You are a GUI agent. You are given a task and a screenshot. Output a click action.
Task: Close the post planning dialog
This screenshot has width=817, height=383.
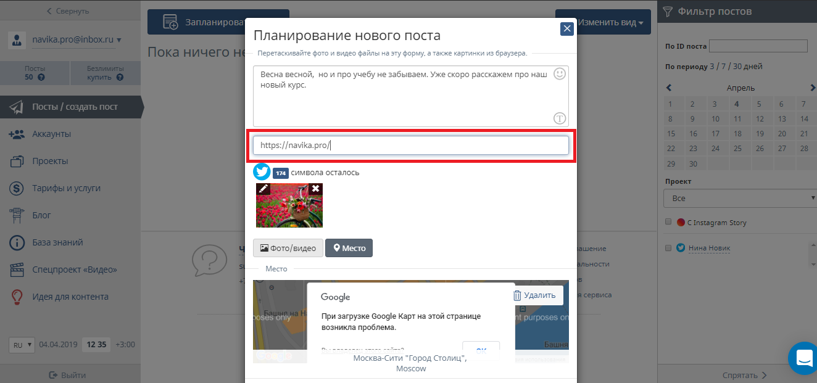point(566,28)
